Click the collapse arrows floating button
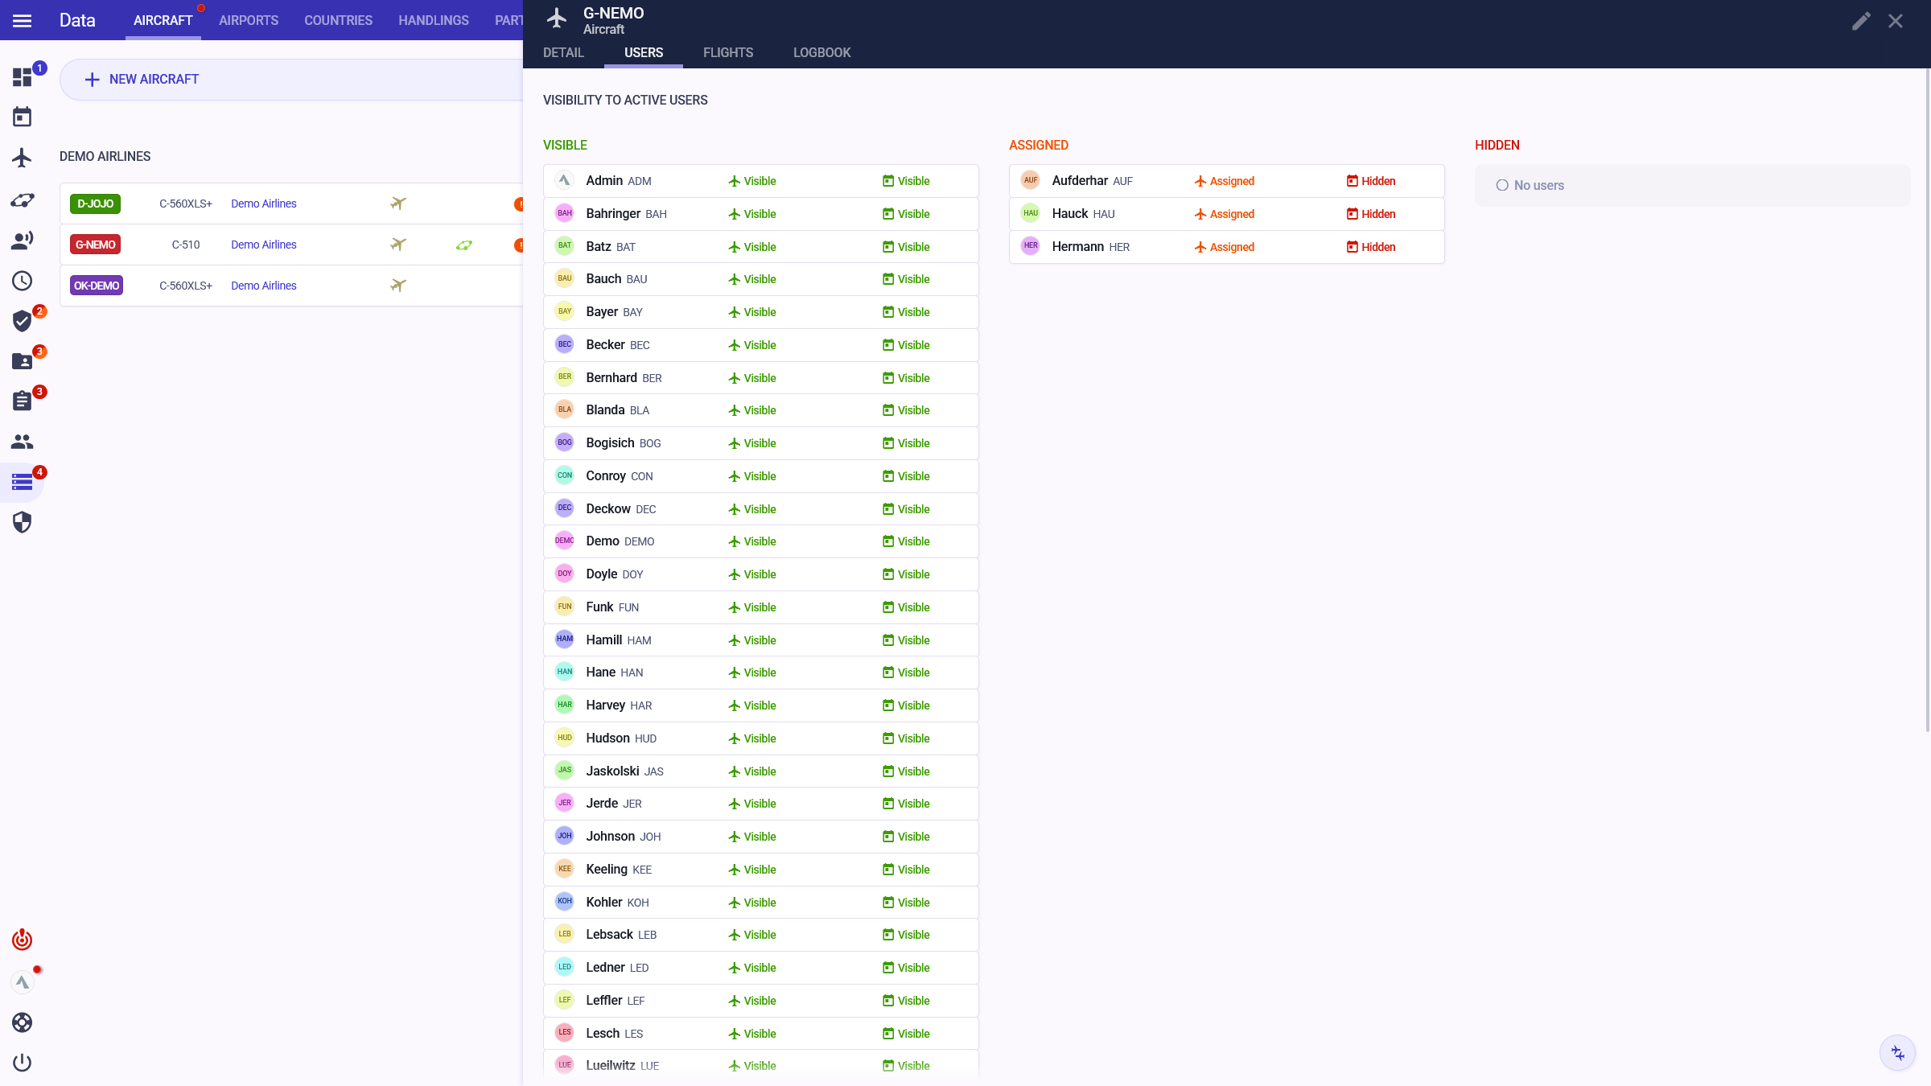1931x1086 pixels. (x=1898, y=1053)
